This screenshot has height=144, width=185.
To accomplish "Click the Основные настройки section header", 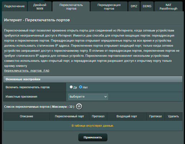I will click(x=93, y=79).
